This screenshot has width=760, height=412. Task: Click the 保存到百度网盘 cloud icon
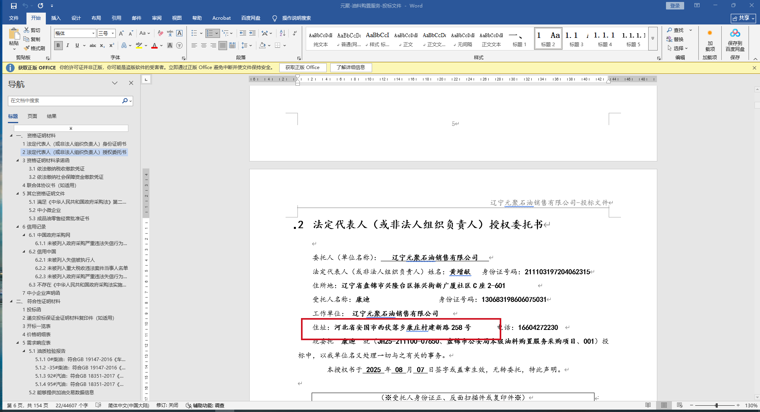[x=735, y=40]
